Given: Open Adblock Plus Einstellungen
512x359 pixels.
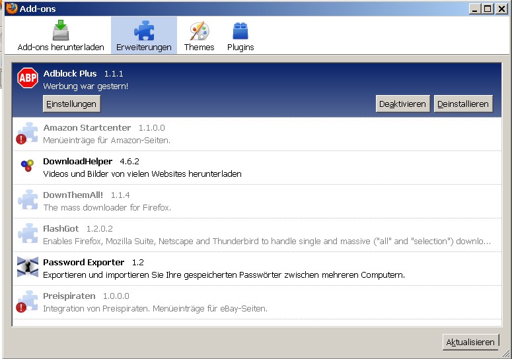Looking at the screenshot, I should tap(71, 104).
